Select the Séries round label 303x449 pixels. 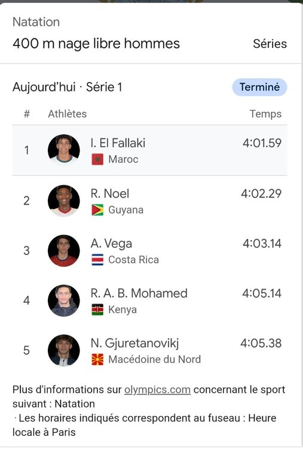pos(270,44)
